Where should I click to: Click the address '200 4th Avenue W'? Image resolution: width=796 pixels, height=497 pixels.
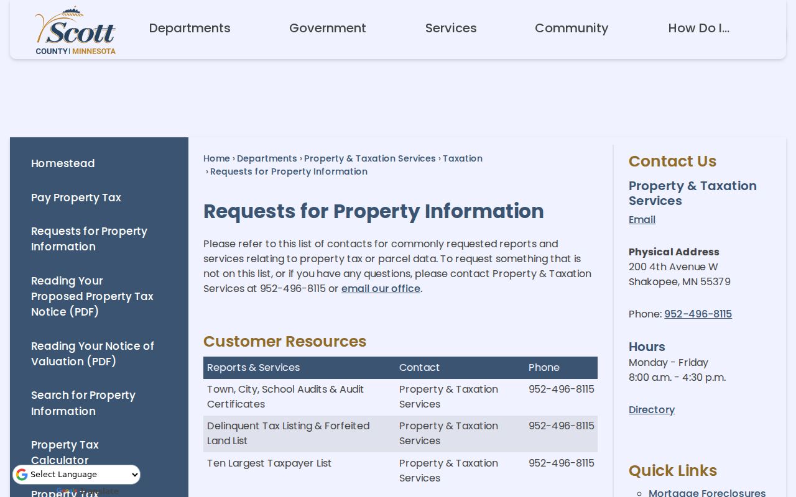pyautogui.click(x=673, y=267)
